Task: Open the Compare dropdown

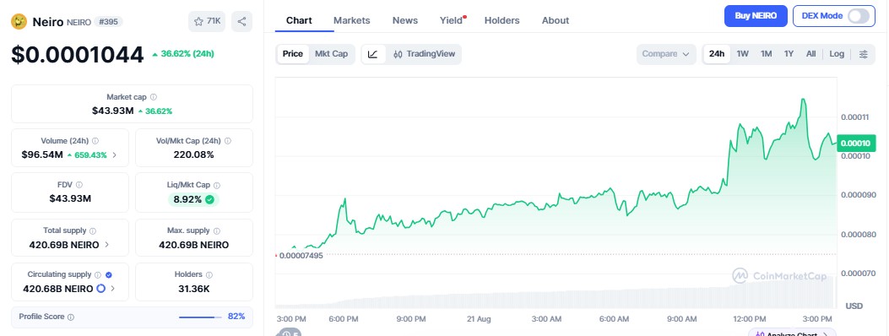Action: pos(665,54)
